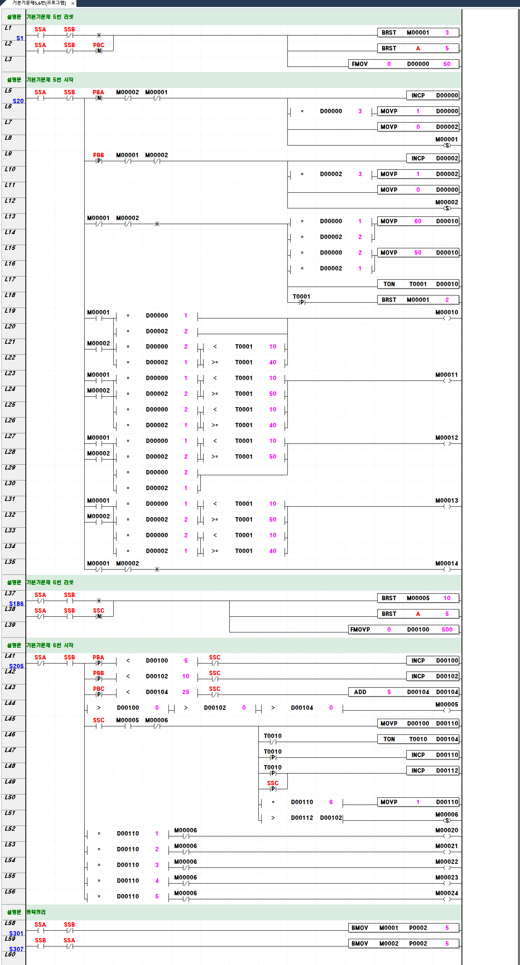Click the BMOV M0001 P0002 5 instruction

404,928
